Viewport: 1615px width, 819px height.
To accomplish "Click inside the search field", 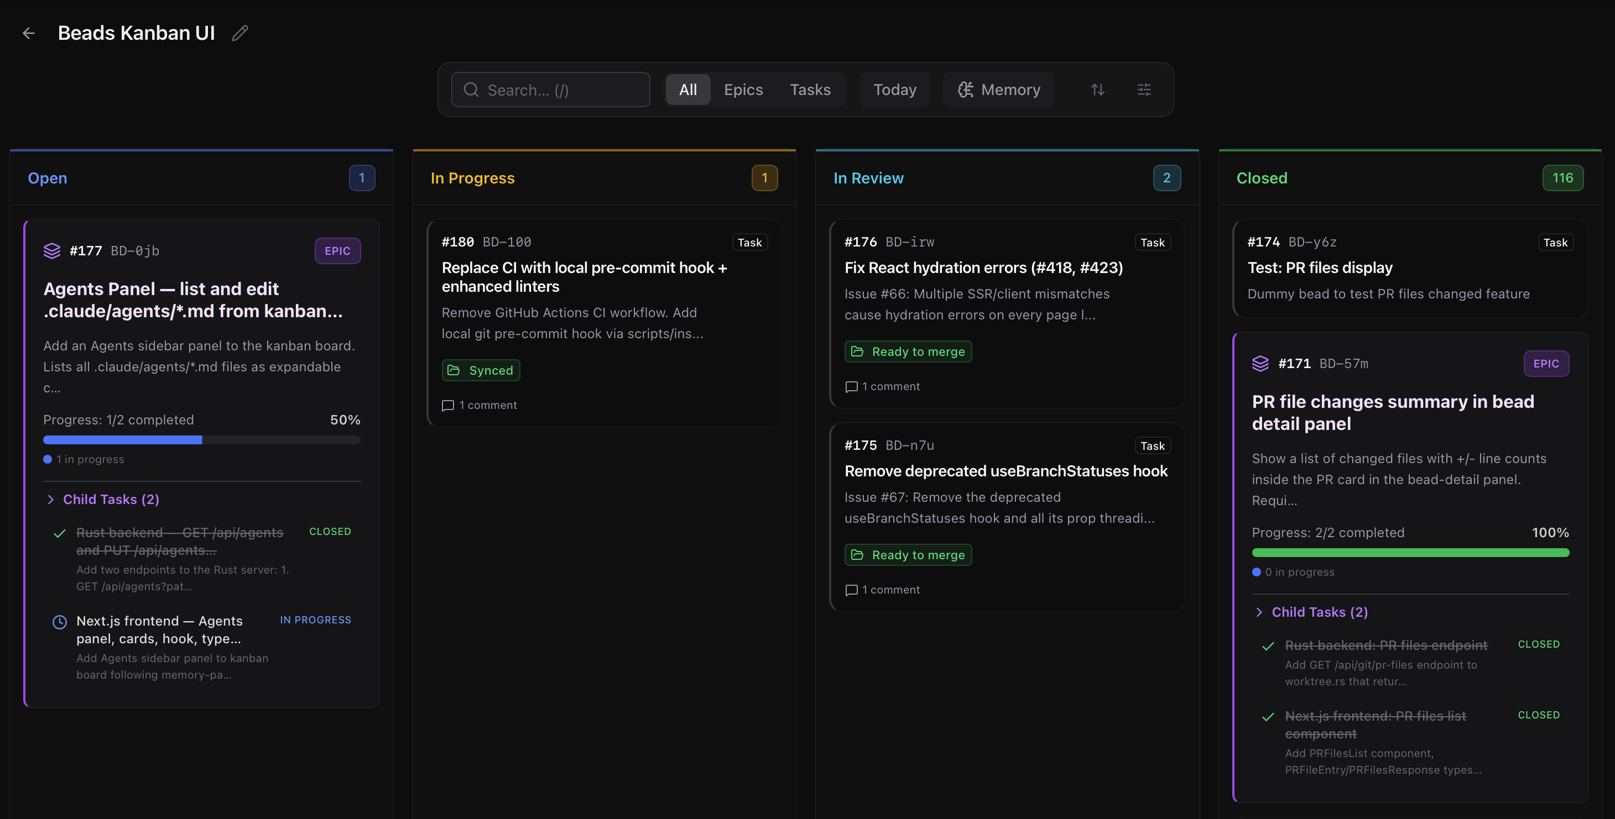I will (x=550, y=90).
